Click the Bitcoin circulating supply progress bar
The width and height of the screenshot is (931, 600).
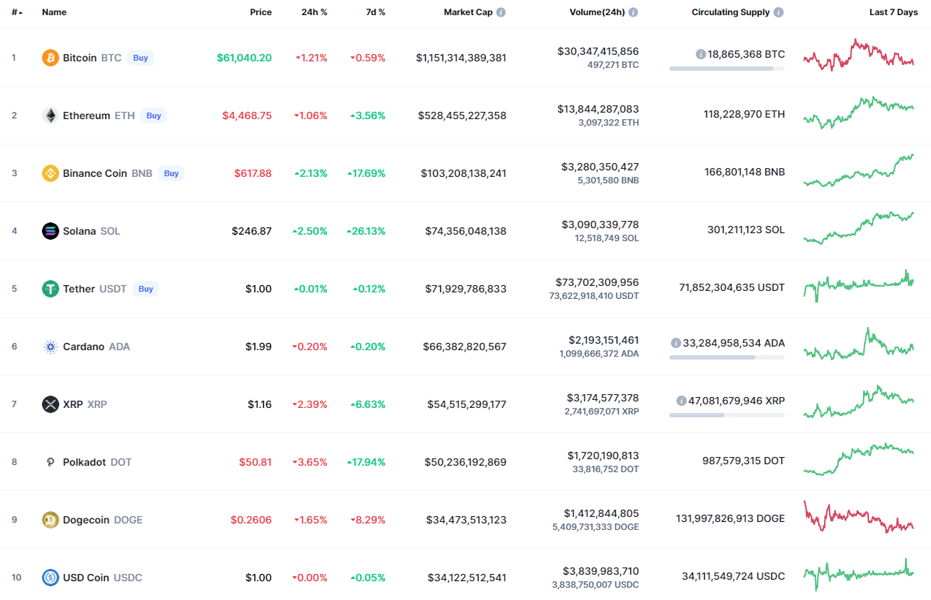pyautogui.click(x=727, y=69)
